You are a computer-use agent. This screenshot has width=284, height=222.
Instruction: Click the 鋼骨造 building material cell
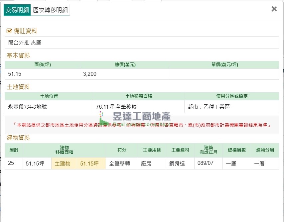pos(180,164)
